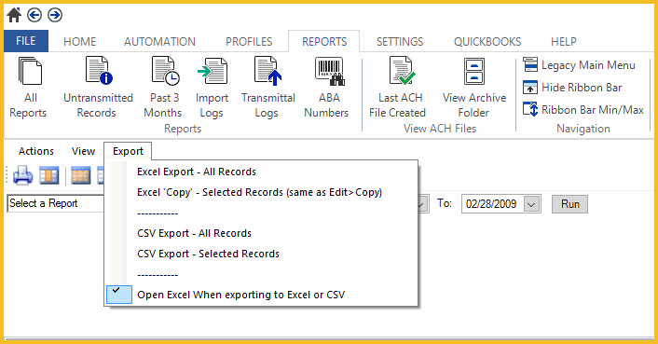View Last ACH File Created
Image resolution: width=658 pixels, height=344 pixels.
pos(398,88)
